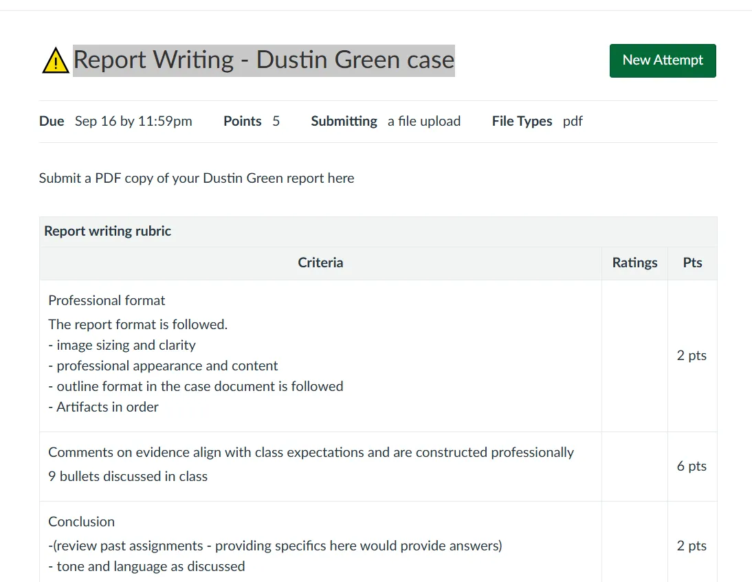
Task: Click the pdf file type value
Action: pos(573,122)
